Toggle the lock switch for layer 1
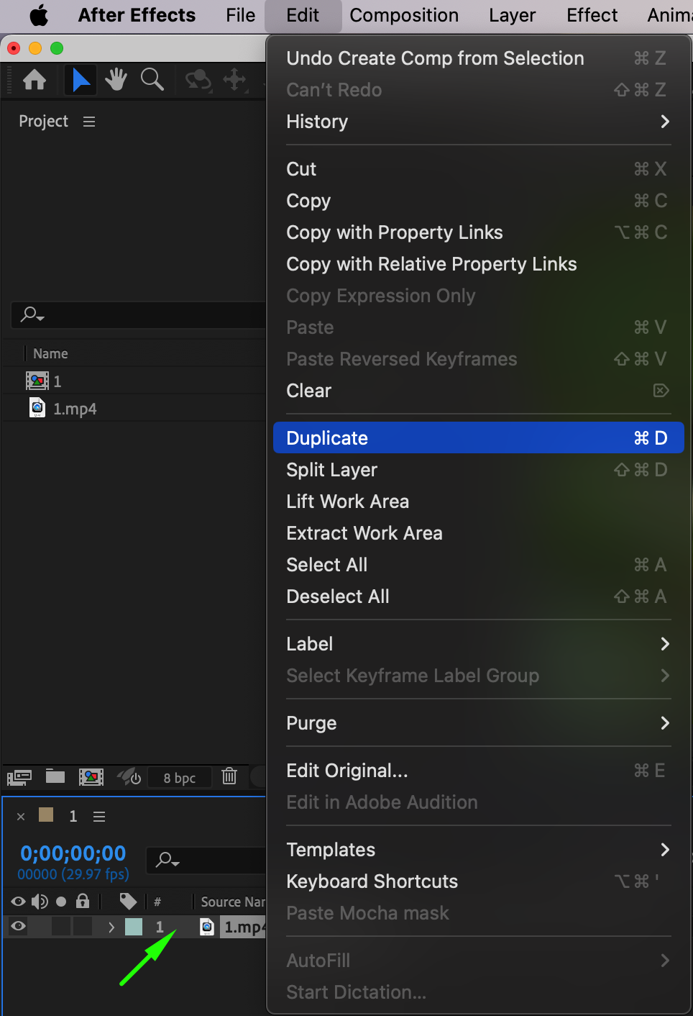Screen dimensions: 693x1016 pyautogui.click(x=83, y=927)
